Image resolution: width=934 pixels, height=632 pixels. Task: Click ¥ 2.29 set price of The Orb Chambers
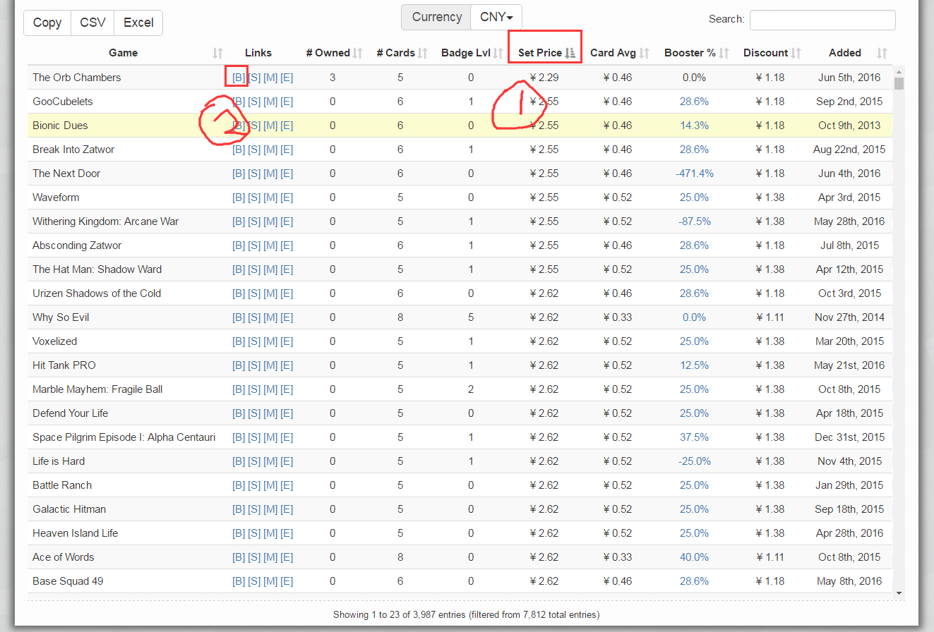tap(544, 78)
